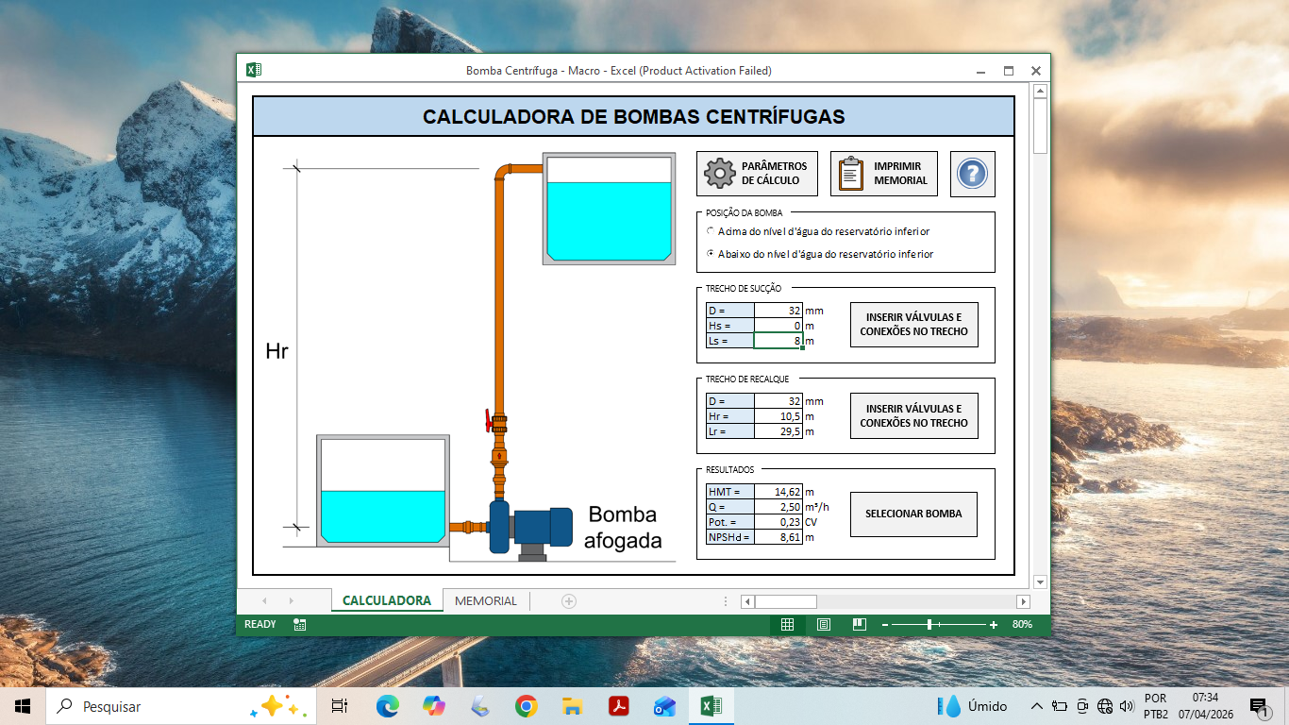Click the recalque section 'Inserir válvulas e conexões' button
The image size is (1289, 725).
coord(913,416)
